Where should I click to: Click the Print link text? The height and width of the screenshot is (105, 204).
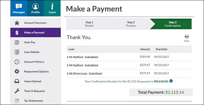tap(187, 41)
